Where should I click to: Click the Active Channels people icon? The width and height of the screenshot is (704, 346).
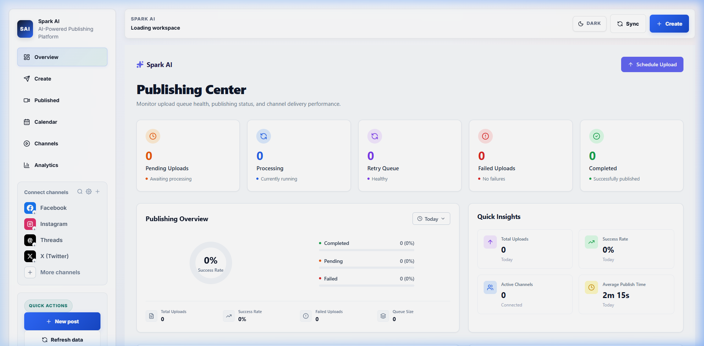coord(490,287)
